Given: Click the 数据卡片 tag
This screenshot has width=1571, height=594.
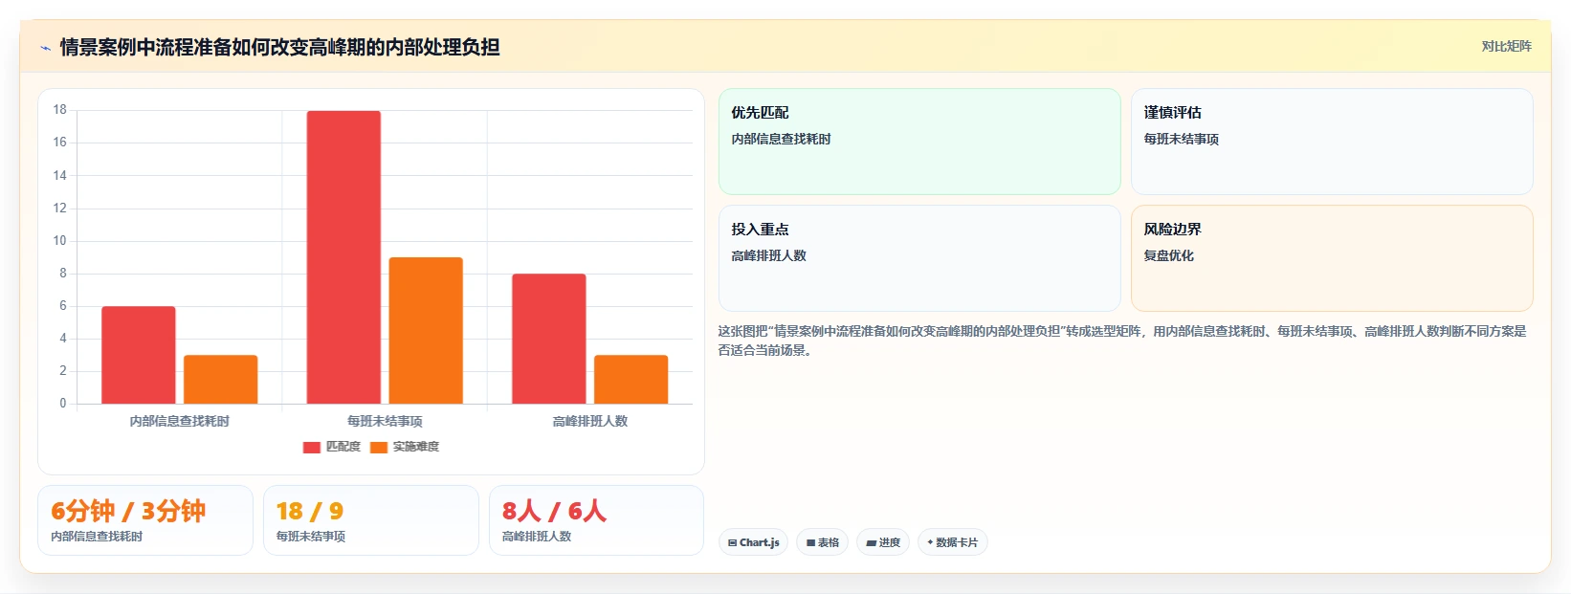Looking at the screenshot, I should [952, 542].
